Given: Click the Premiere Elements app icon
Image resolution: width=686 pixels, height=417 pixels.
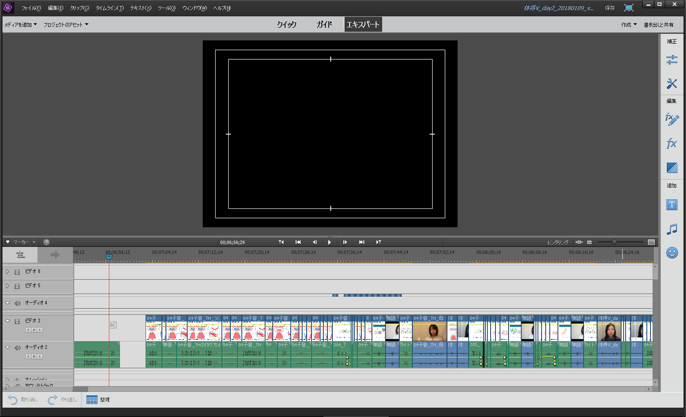Looking at the screenshot, I should [x=8, y=8].
